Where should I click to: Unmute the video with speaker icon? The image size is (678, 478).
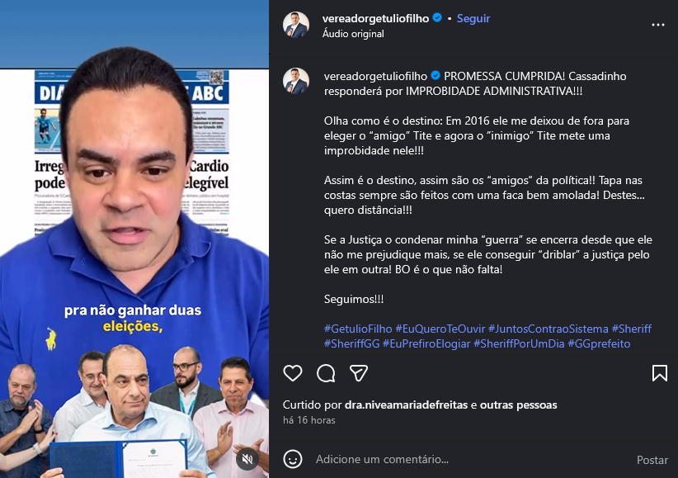(247, 459)
